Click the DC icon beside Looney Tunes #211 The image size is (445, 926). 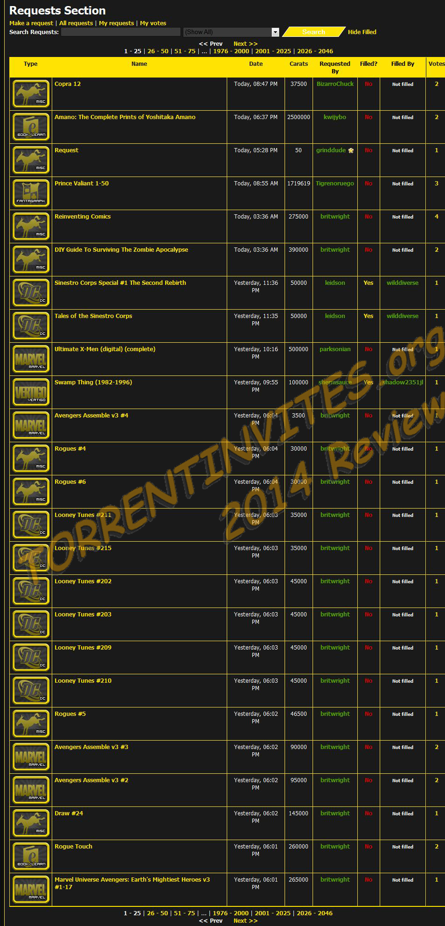(31, 525)
